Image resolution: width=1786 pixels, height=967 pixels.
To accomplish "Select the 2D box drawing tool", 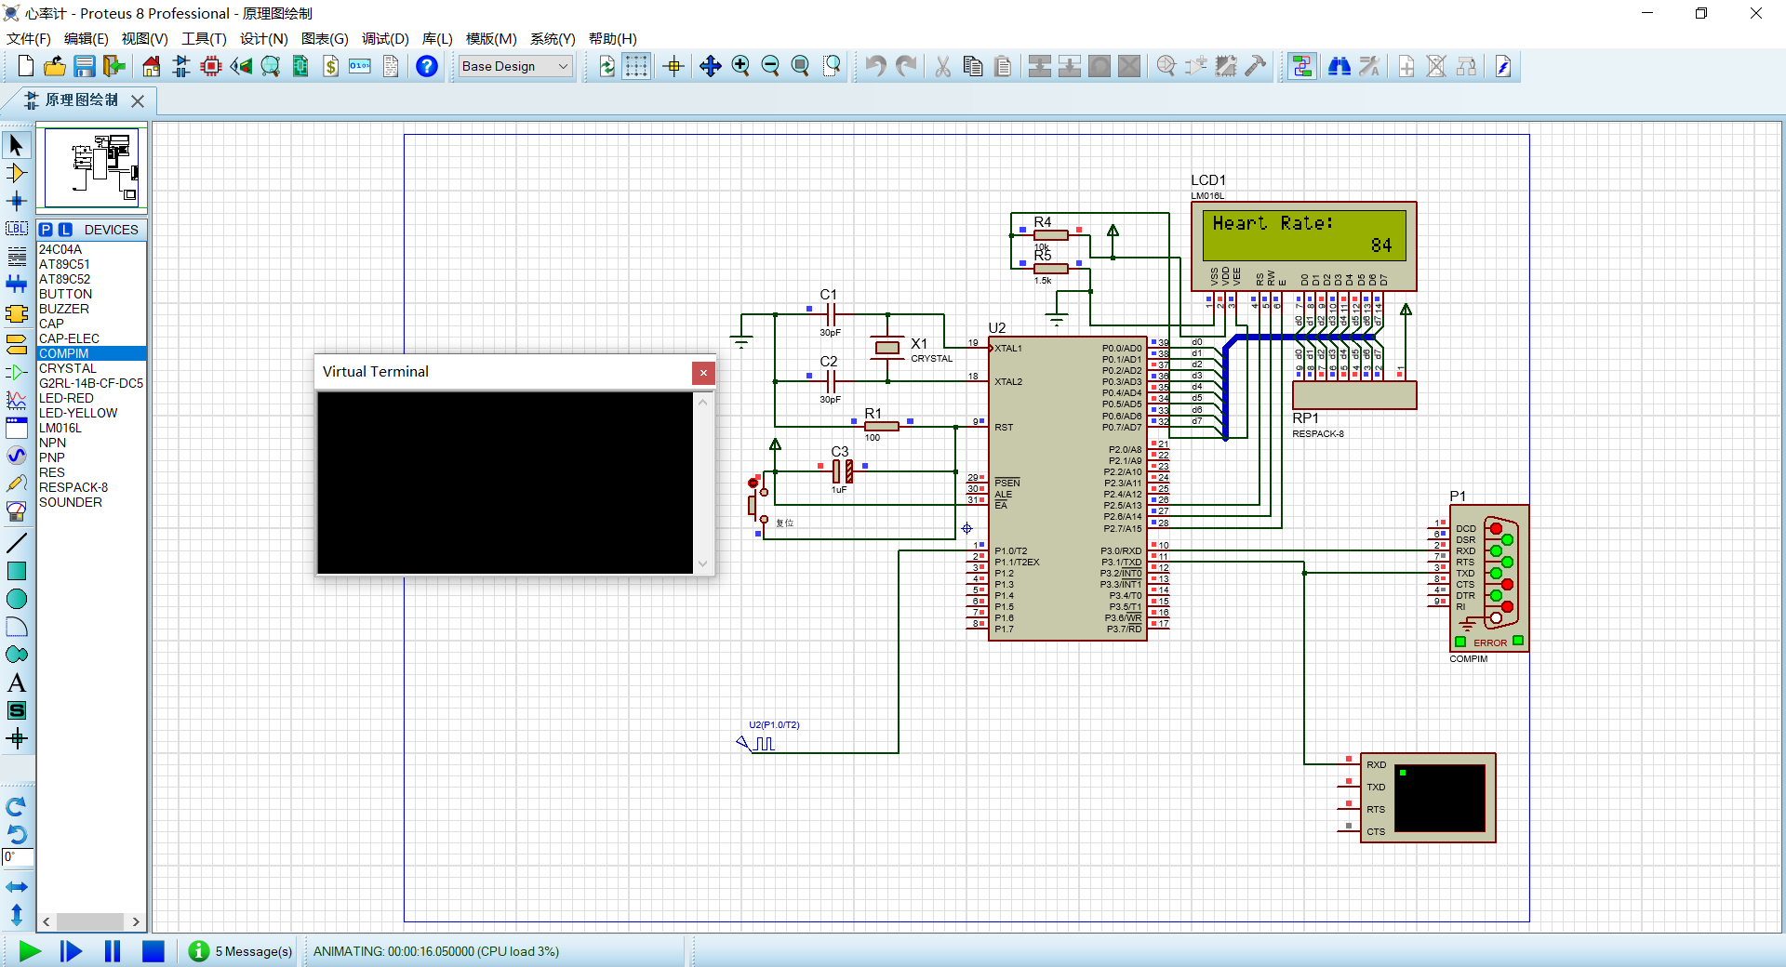I will pos(17,571).
